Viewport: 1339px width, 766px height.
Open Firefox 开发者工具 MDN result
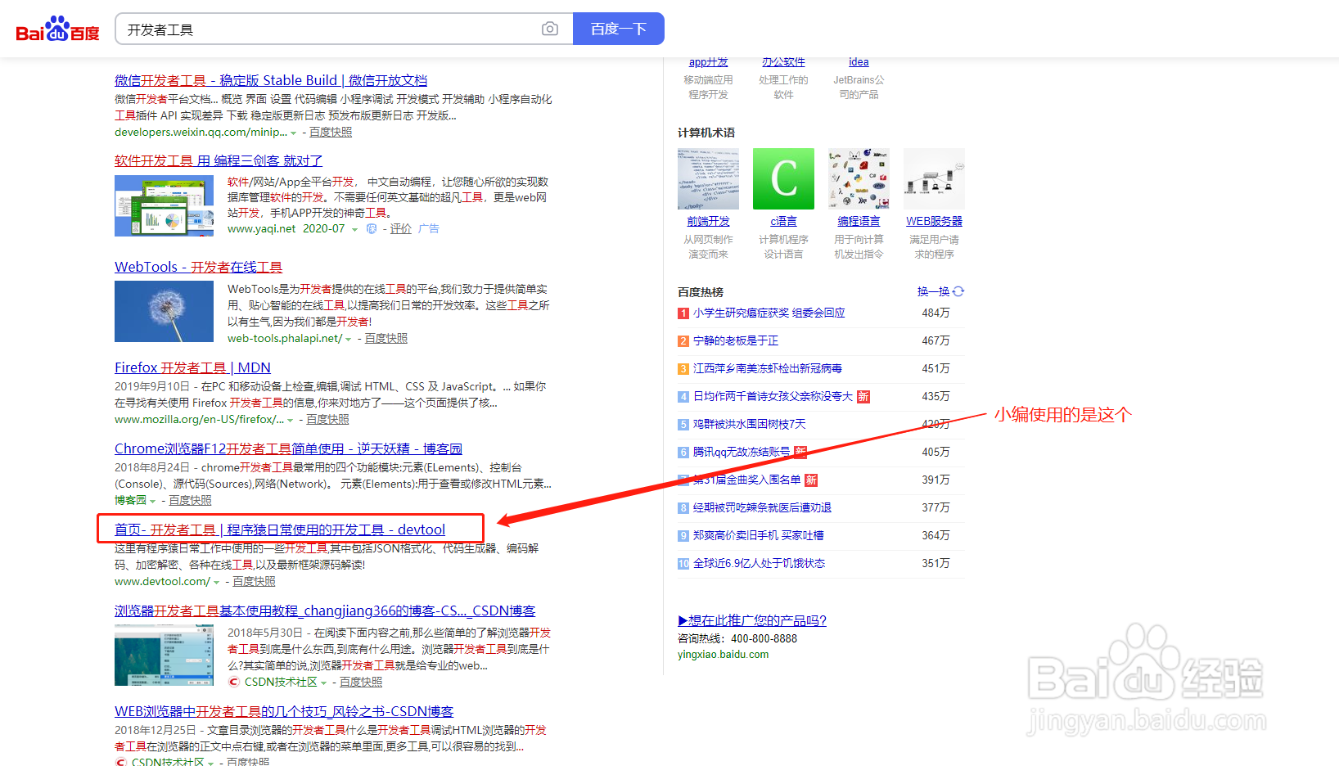(192, 367)
